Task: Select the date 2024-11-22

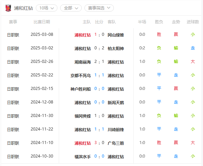Action: (42, 129)
